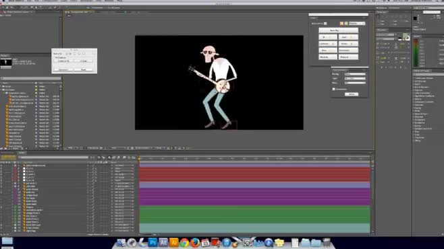Select the Audio panel tab
Viewport: 444px width, 249px height.
coord(417,36)
